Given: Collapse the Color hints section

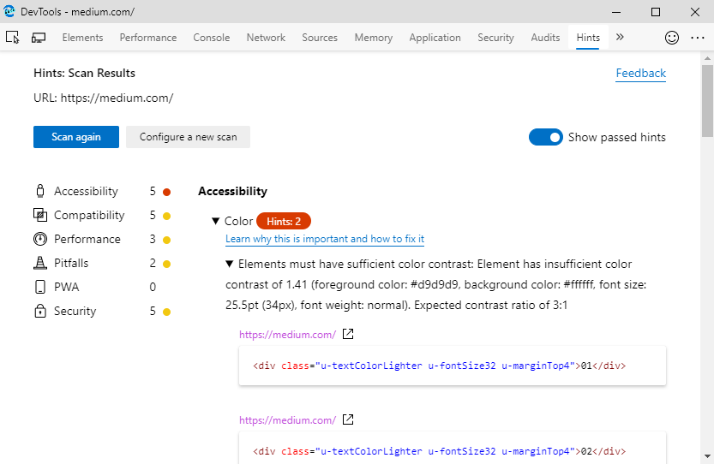Looking at the screenshot, I should pos(215,221).
